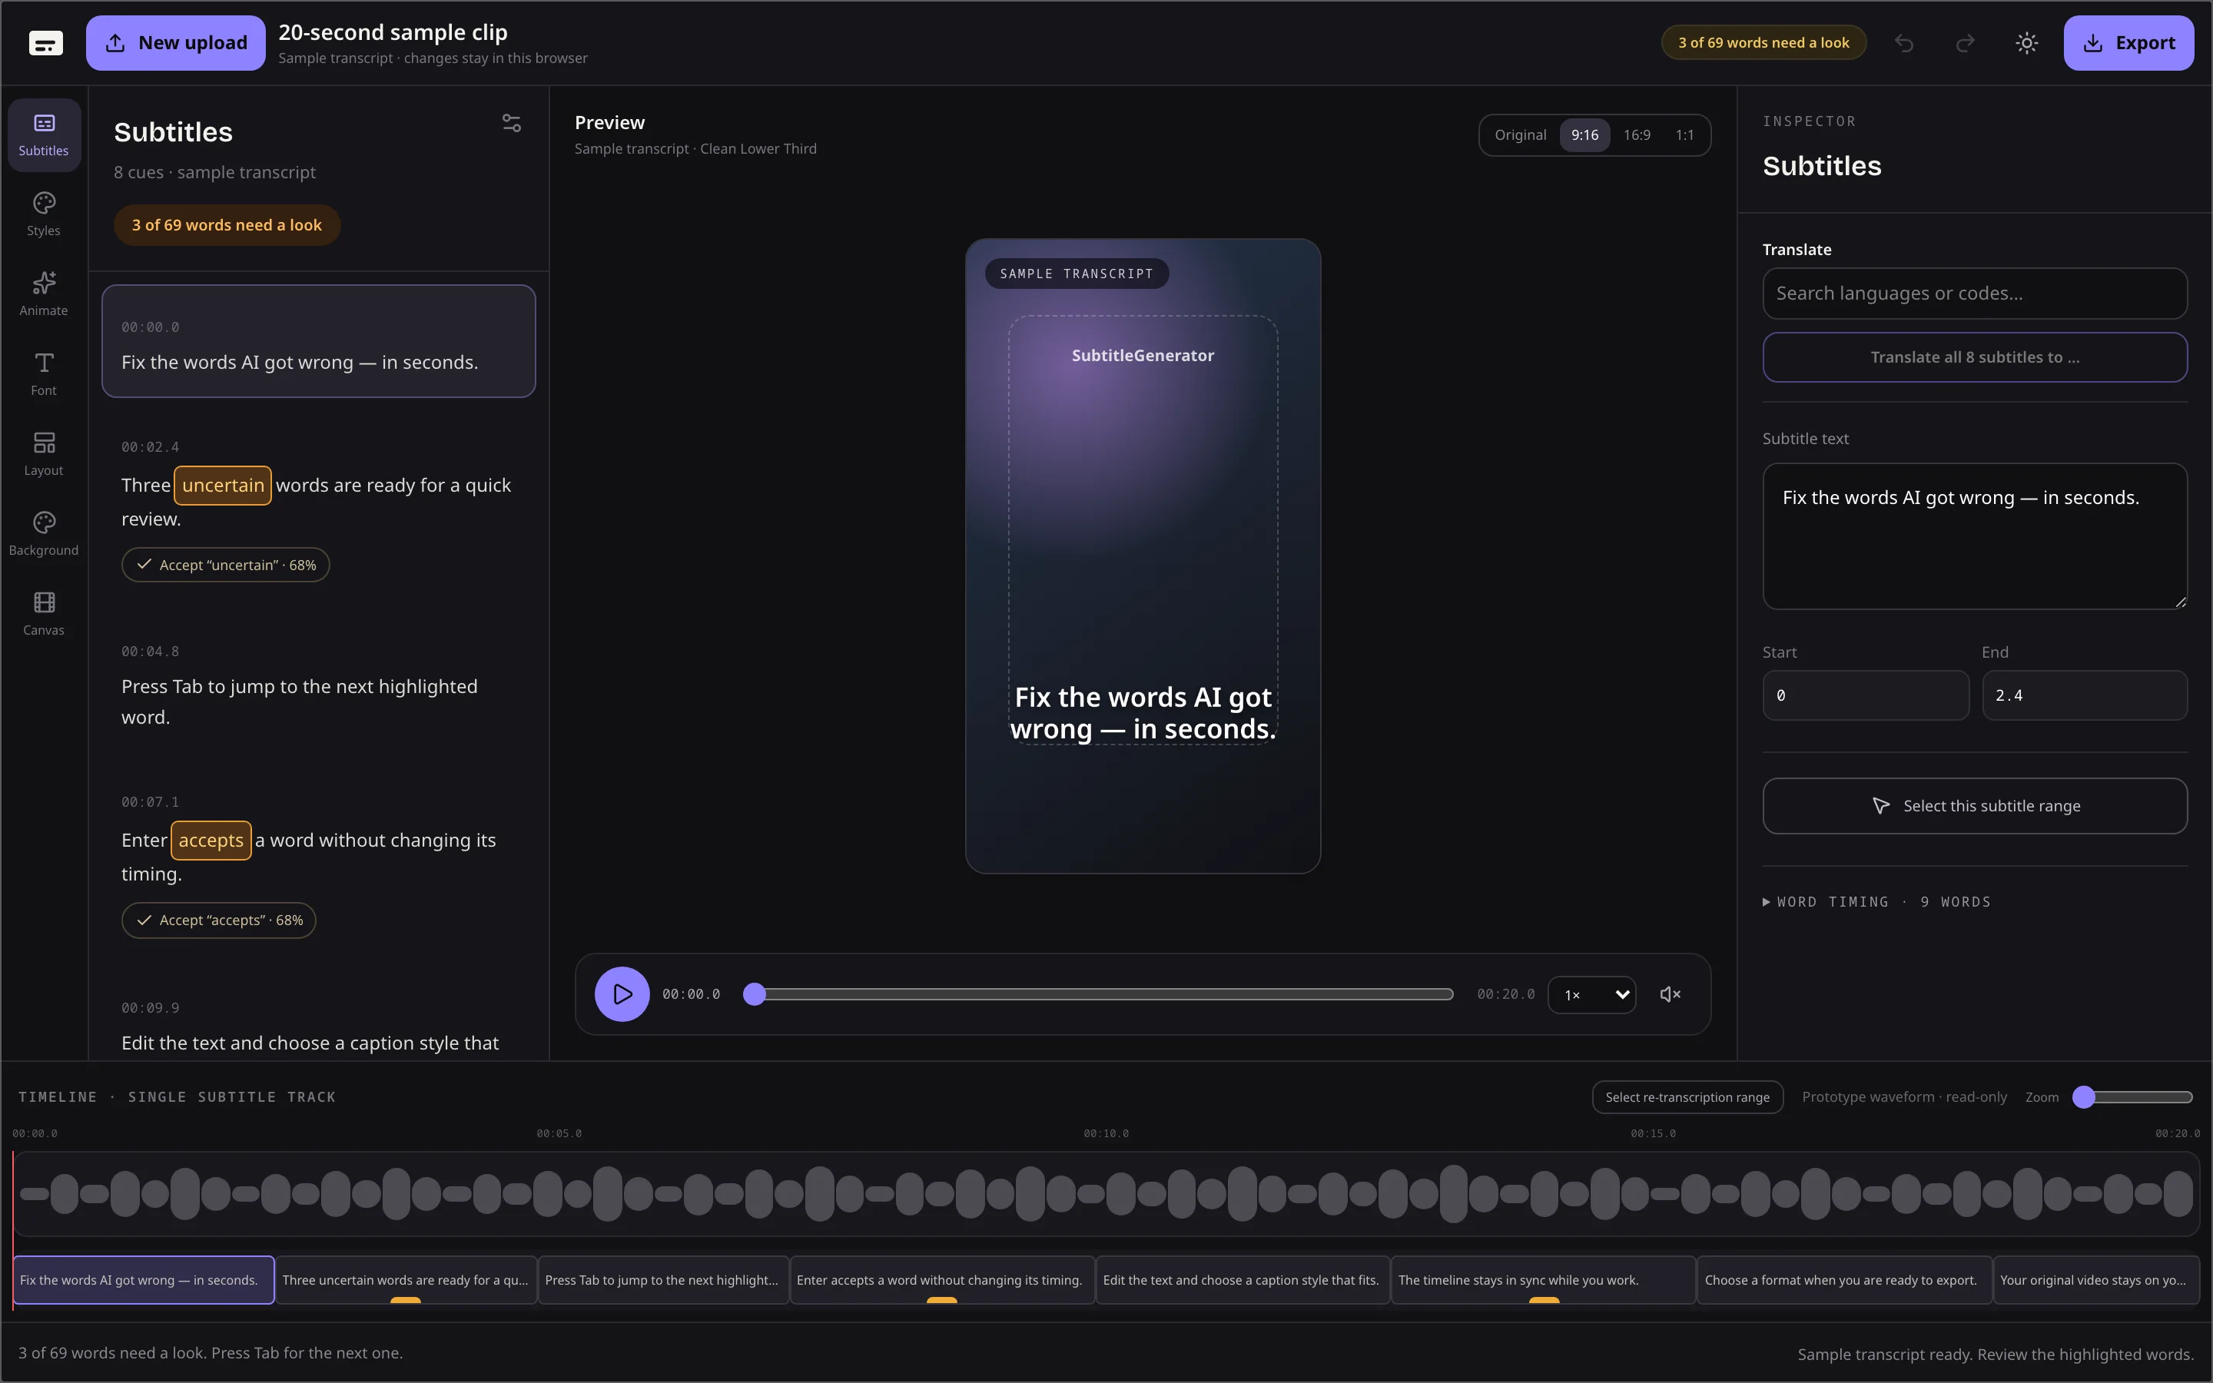Click the End time input field
2213x1383 pixels.
pos(2084,695)
